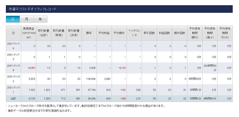Select the 日 (daily) tab
The height and width of the screenshot is (117, 239).
tap(13, 19)
